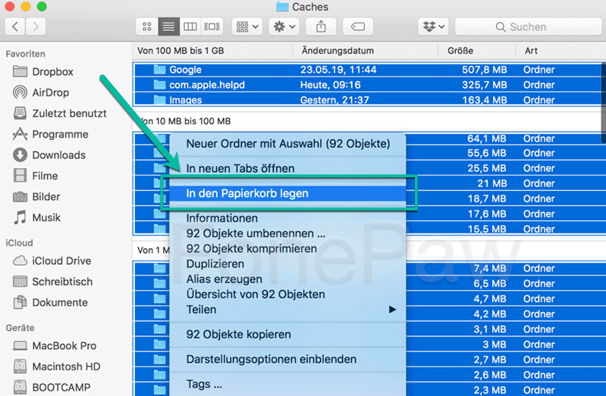Viewport: 606px width, 396px height.
Task: Open the gear action menu
Action: pos(284,27)
